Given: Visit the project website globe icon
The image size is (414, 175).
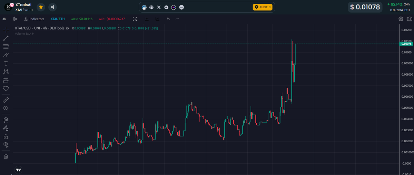Looking at the screenshot, I should tap(151, 7).
